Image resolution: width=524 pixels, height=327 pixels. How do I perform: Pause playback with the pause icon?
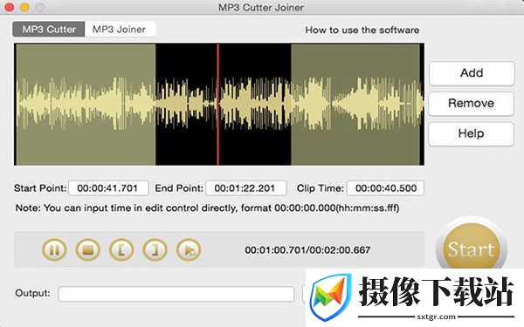click(54, 249)
